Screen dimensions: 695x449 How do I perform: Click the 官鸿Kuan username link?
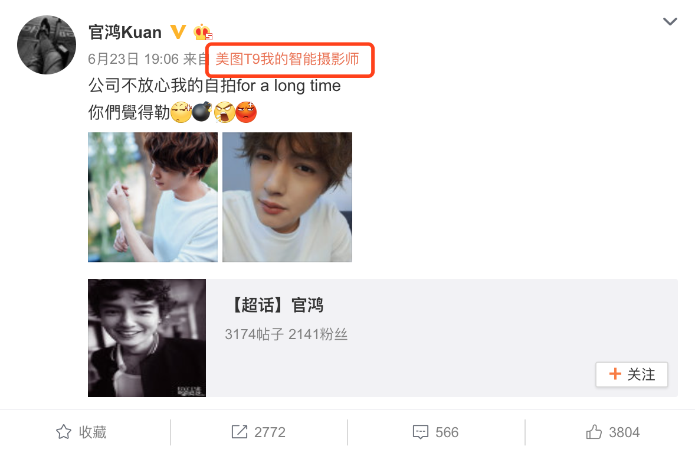pyautogui.click(x=125, y=32)
